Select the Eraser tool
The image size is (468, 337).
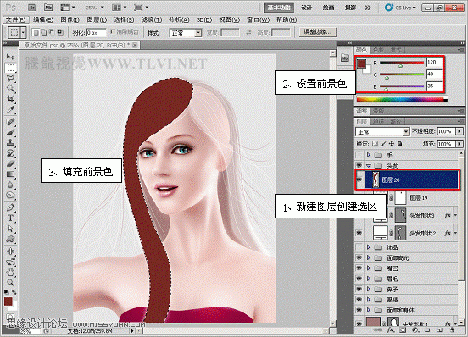coord(11,163)
